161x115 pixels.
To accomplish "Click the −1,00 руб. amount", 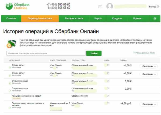I will [126, 103].
